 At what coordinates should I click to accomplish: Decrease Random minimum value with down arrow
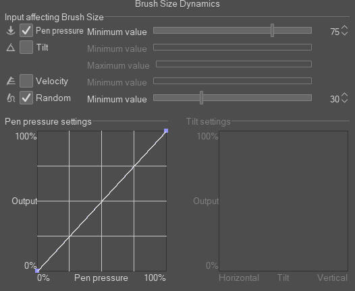coord(344,101)
